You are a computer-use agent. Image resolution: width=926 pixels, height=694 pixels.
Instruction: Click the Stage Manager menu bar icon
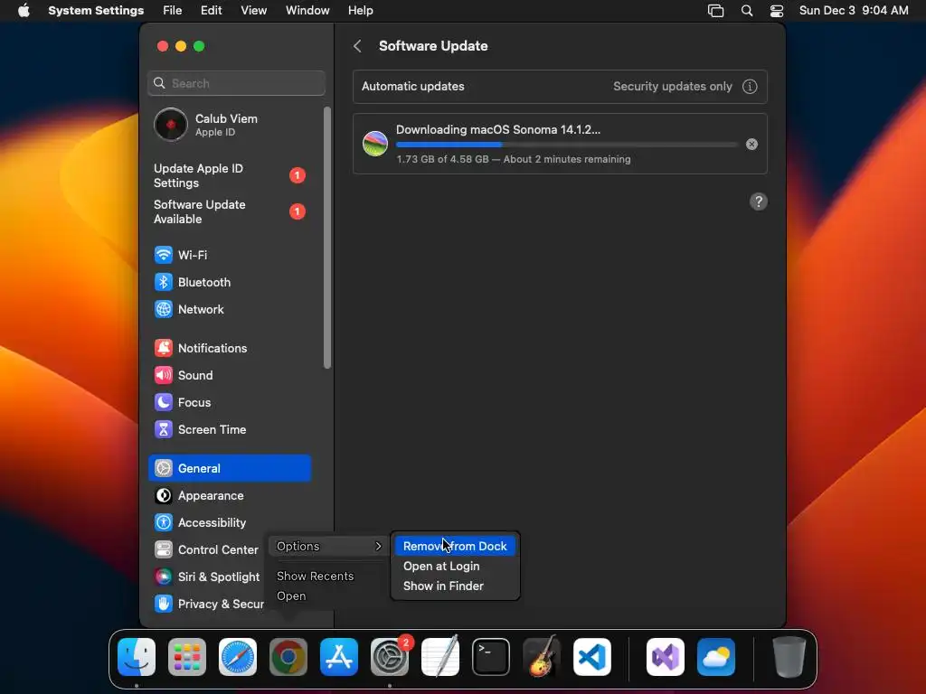coord(716,11)
